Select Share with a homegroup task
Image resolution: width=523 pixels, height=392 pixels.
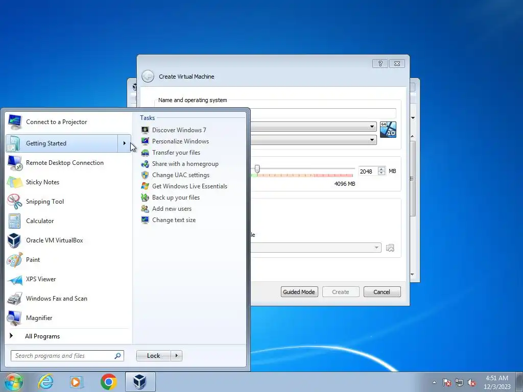pyautogui.click(x=185, y=164)
